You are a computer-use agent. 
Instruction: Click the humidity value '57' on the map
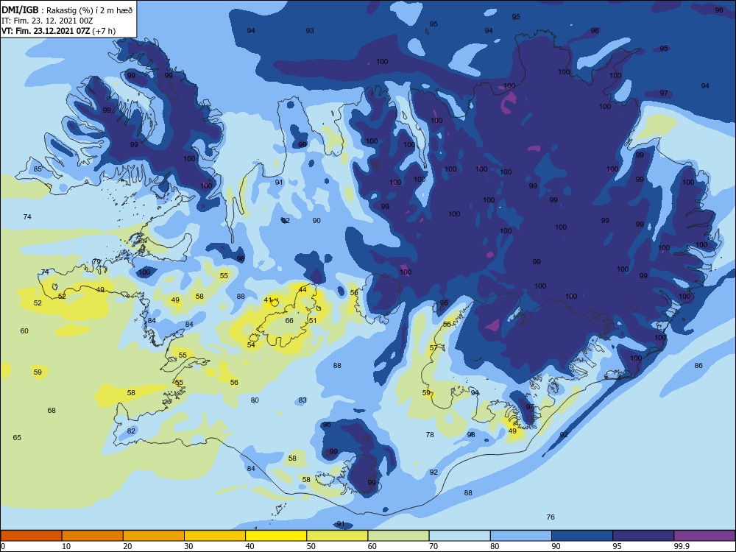434,348
